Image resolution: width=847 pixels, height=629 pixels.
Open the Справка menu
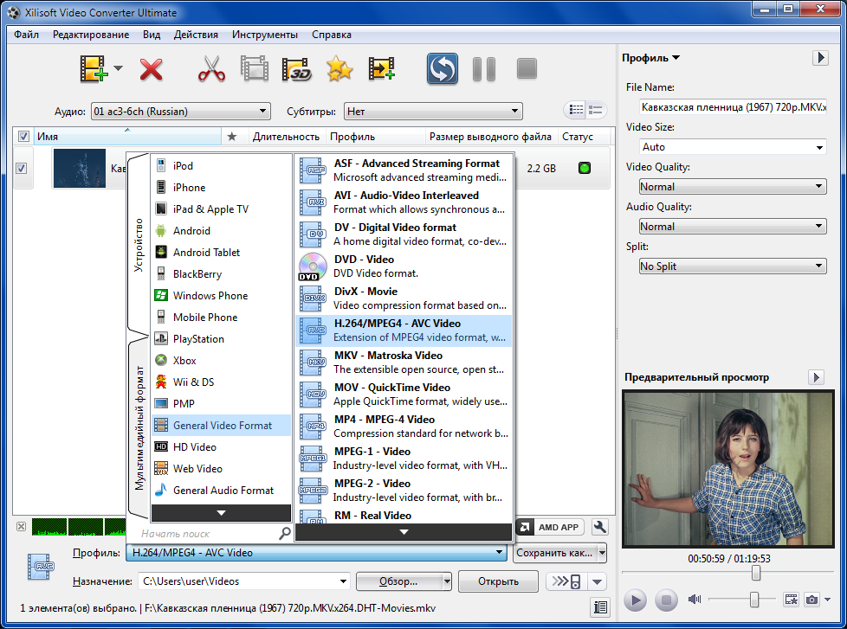[331, 35]
